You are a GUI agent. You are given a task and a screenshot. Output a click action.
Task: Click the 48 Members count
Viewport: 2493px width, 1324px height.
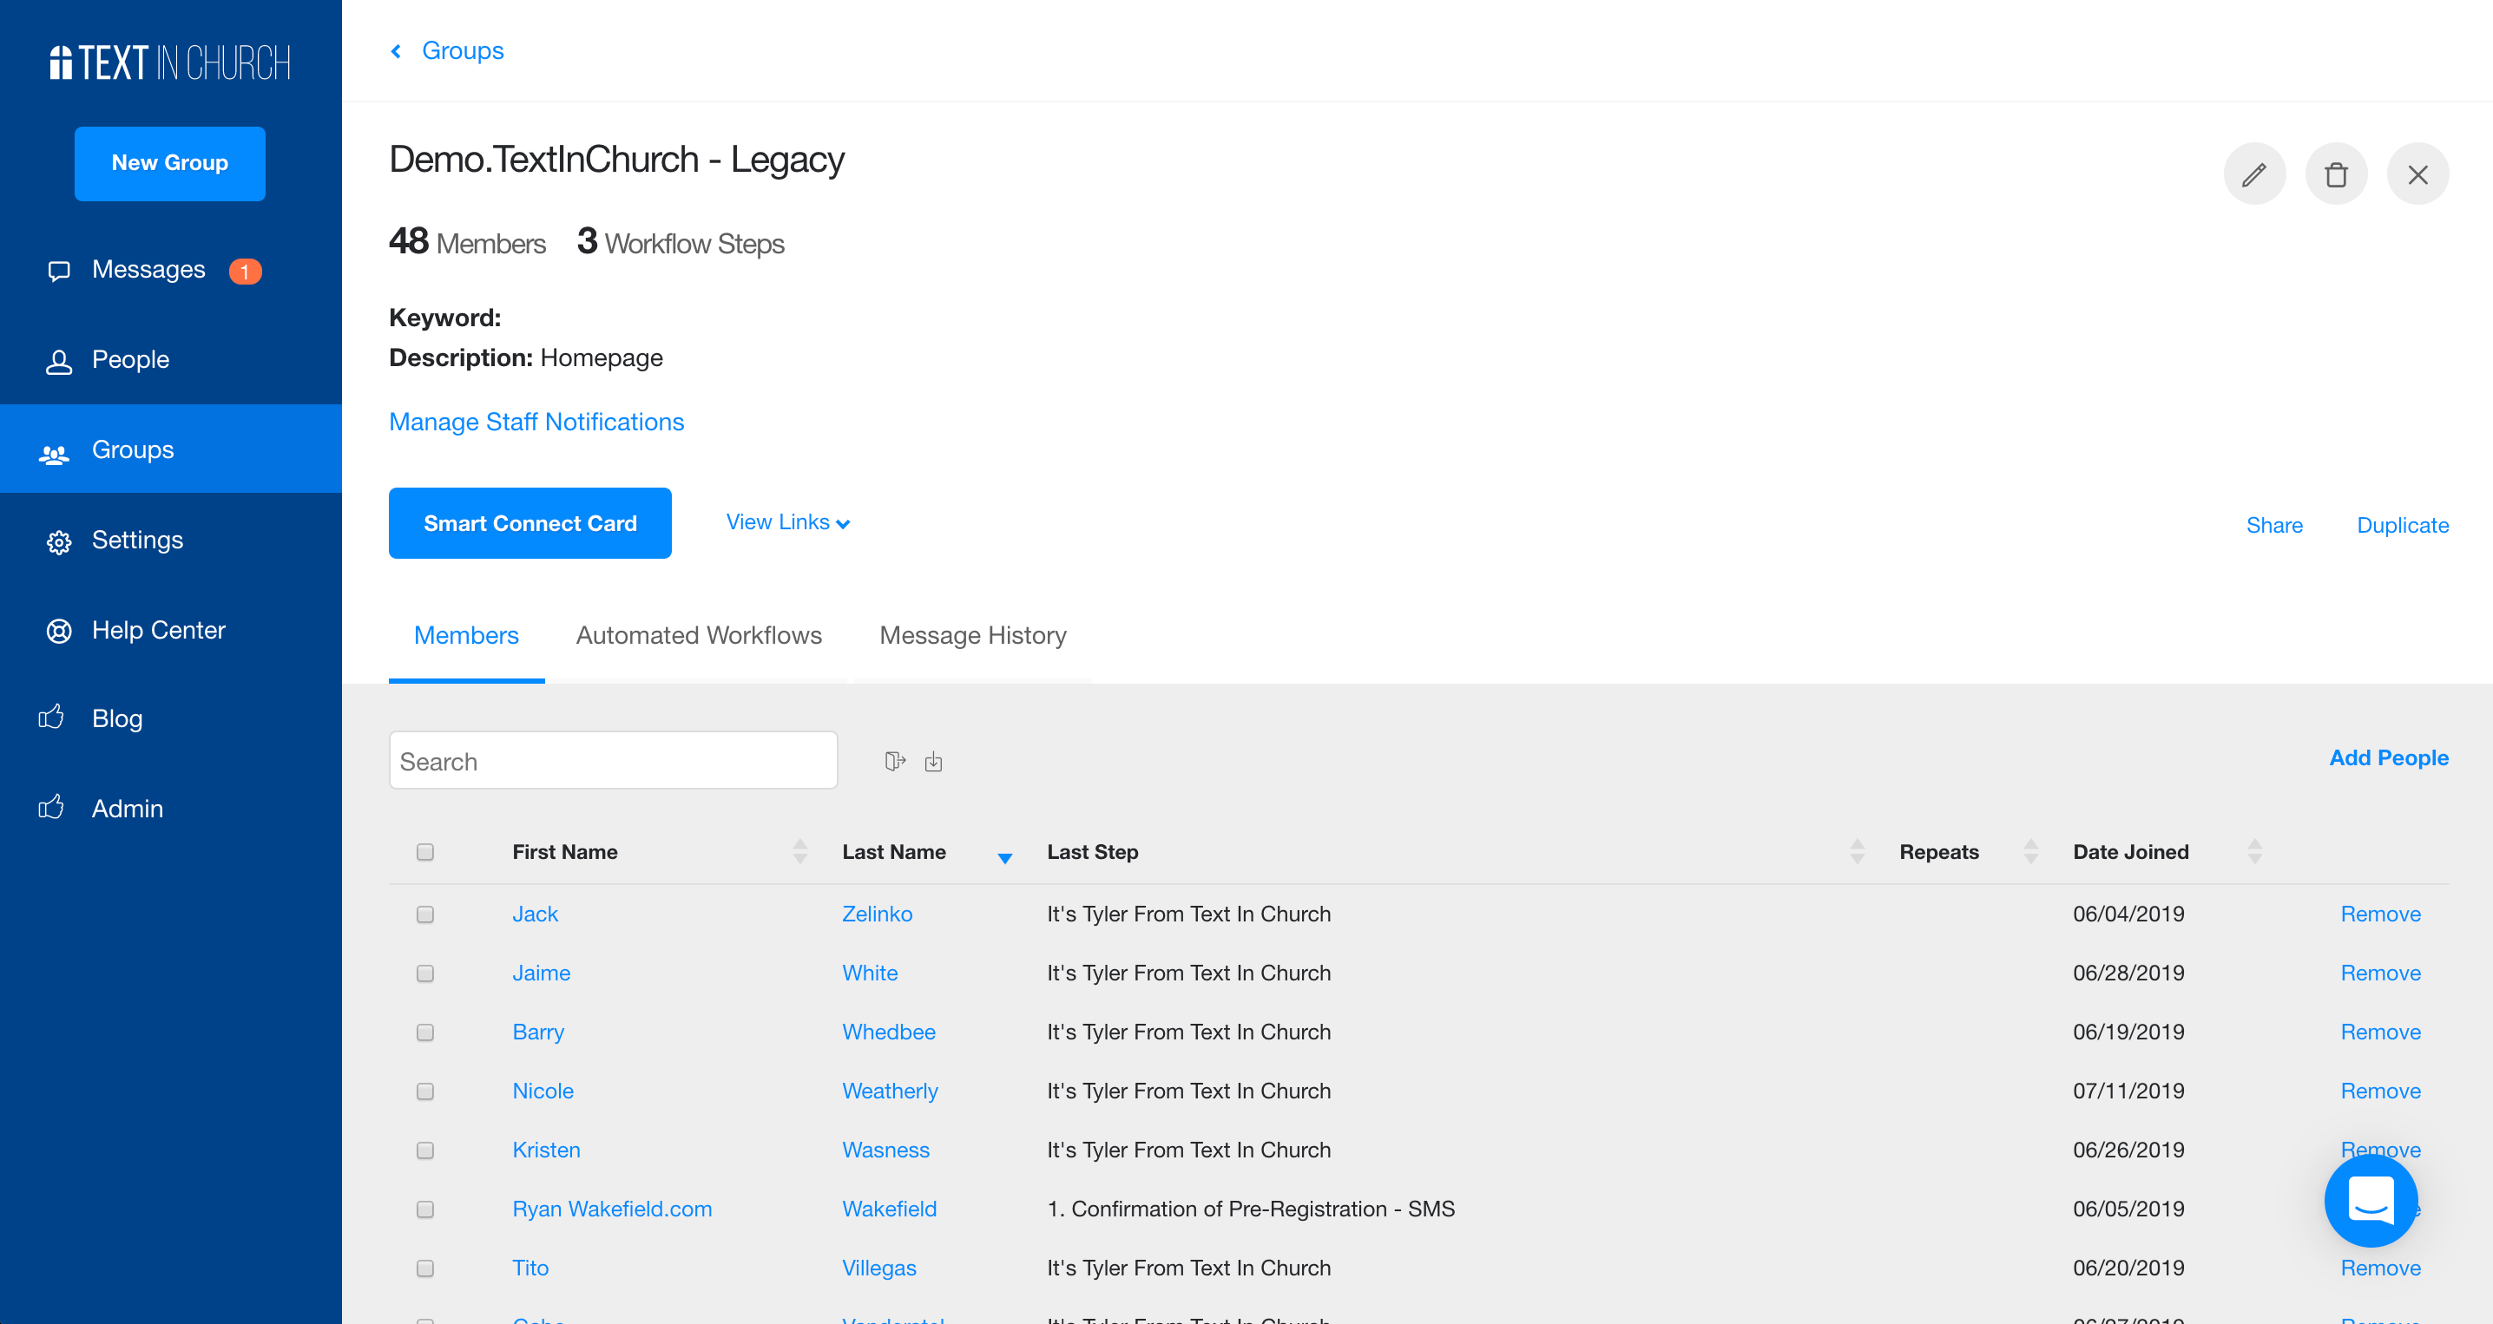[x=466, y=242]
